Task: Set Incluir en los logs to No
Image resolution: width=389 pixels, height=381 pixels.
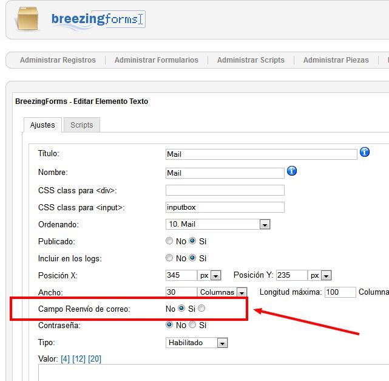Action: (x=169, y=258)
